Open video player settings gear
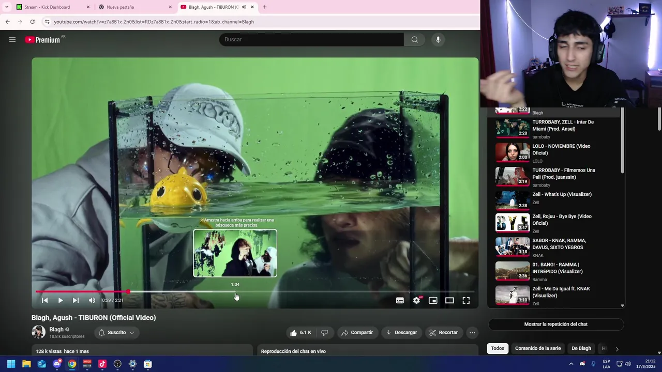Image resolution: width=662 pixels, height=372 pixels. coord(416,300)
